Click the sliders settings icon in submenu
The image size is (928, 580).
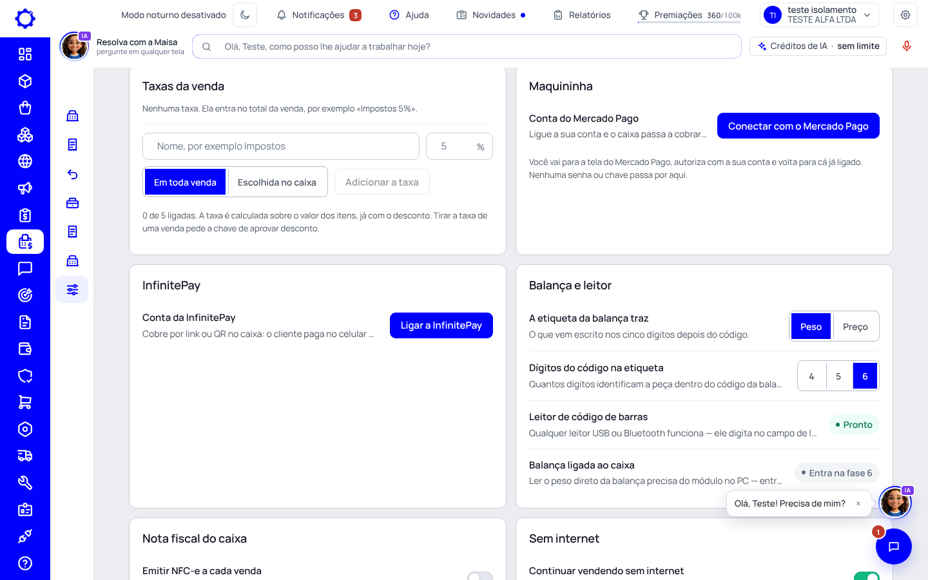(x=72, y=289)
